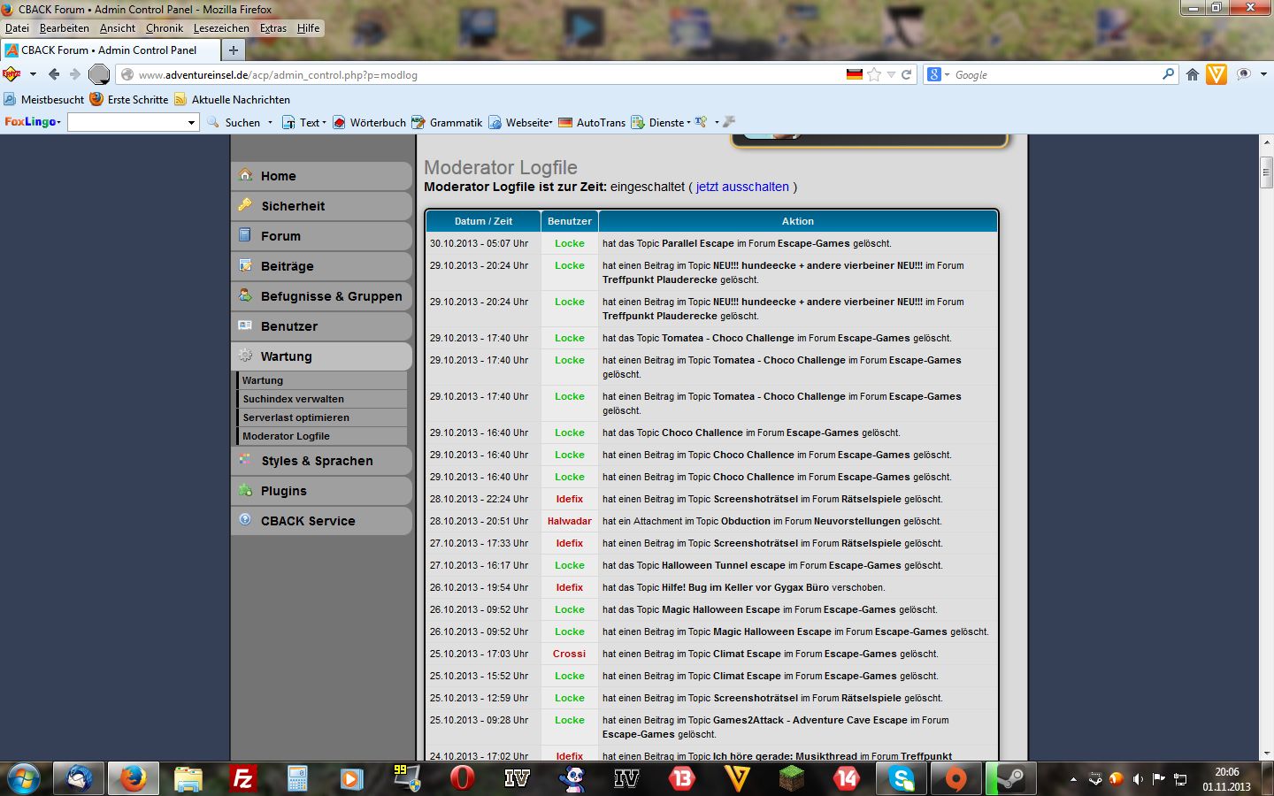The height and width of the screenshot is (796, 1274).
Task: Open the Chronik menu
Action: coord(165,28)
